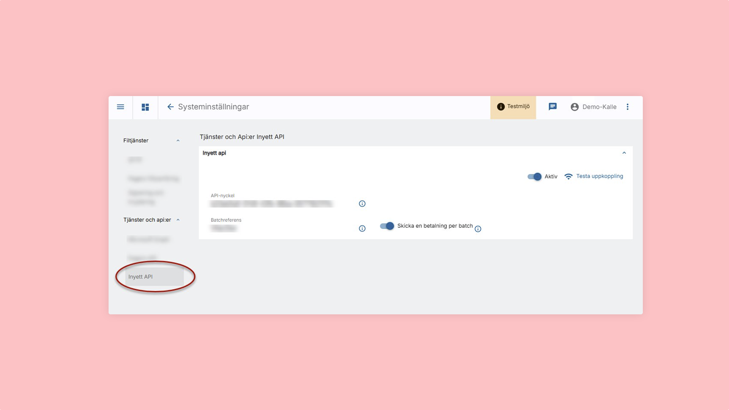The height and width of the screenshot is (410, 729).
Task: Click the Testa uppkoppling link
Action: coord(600,176)
